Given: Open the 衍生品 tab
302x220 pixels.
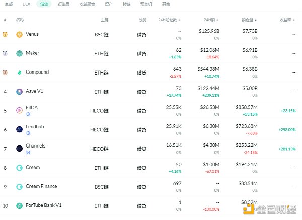Looking at the screenshot, I should [x=64, y=4].
